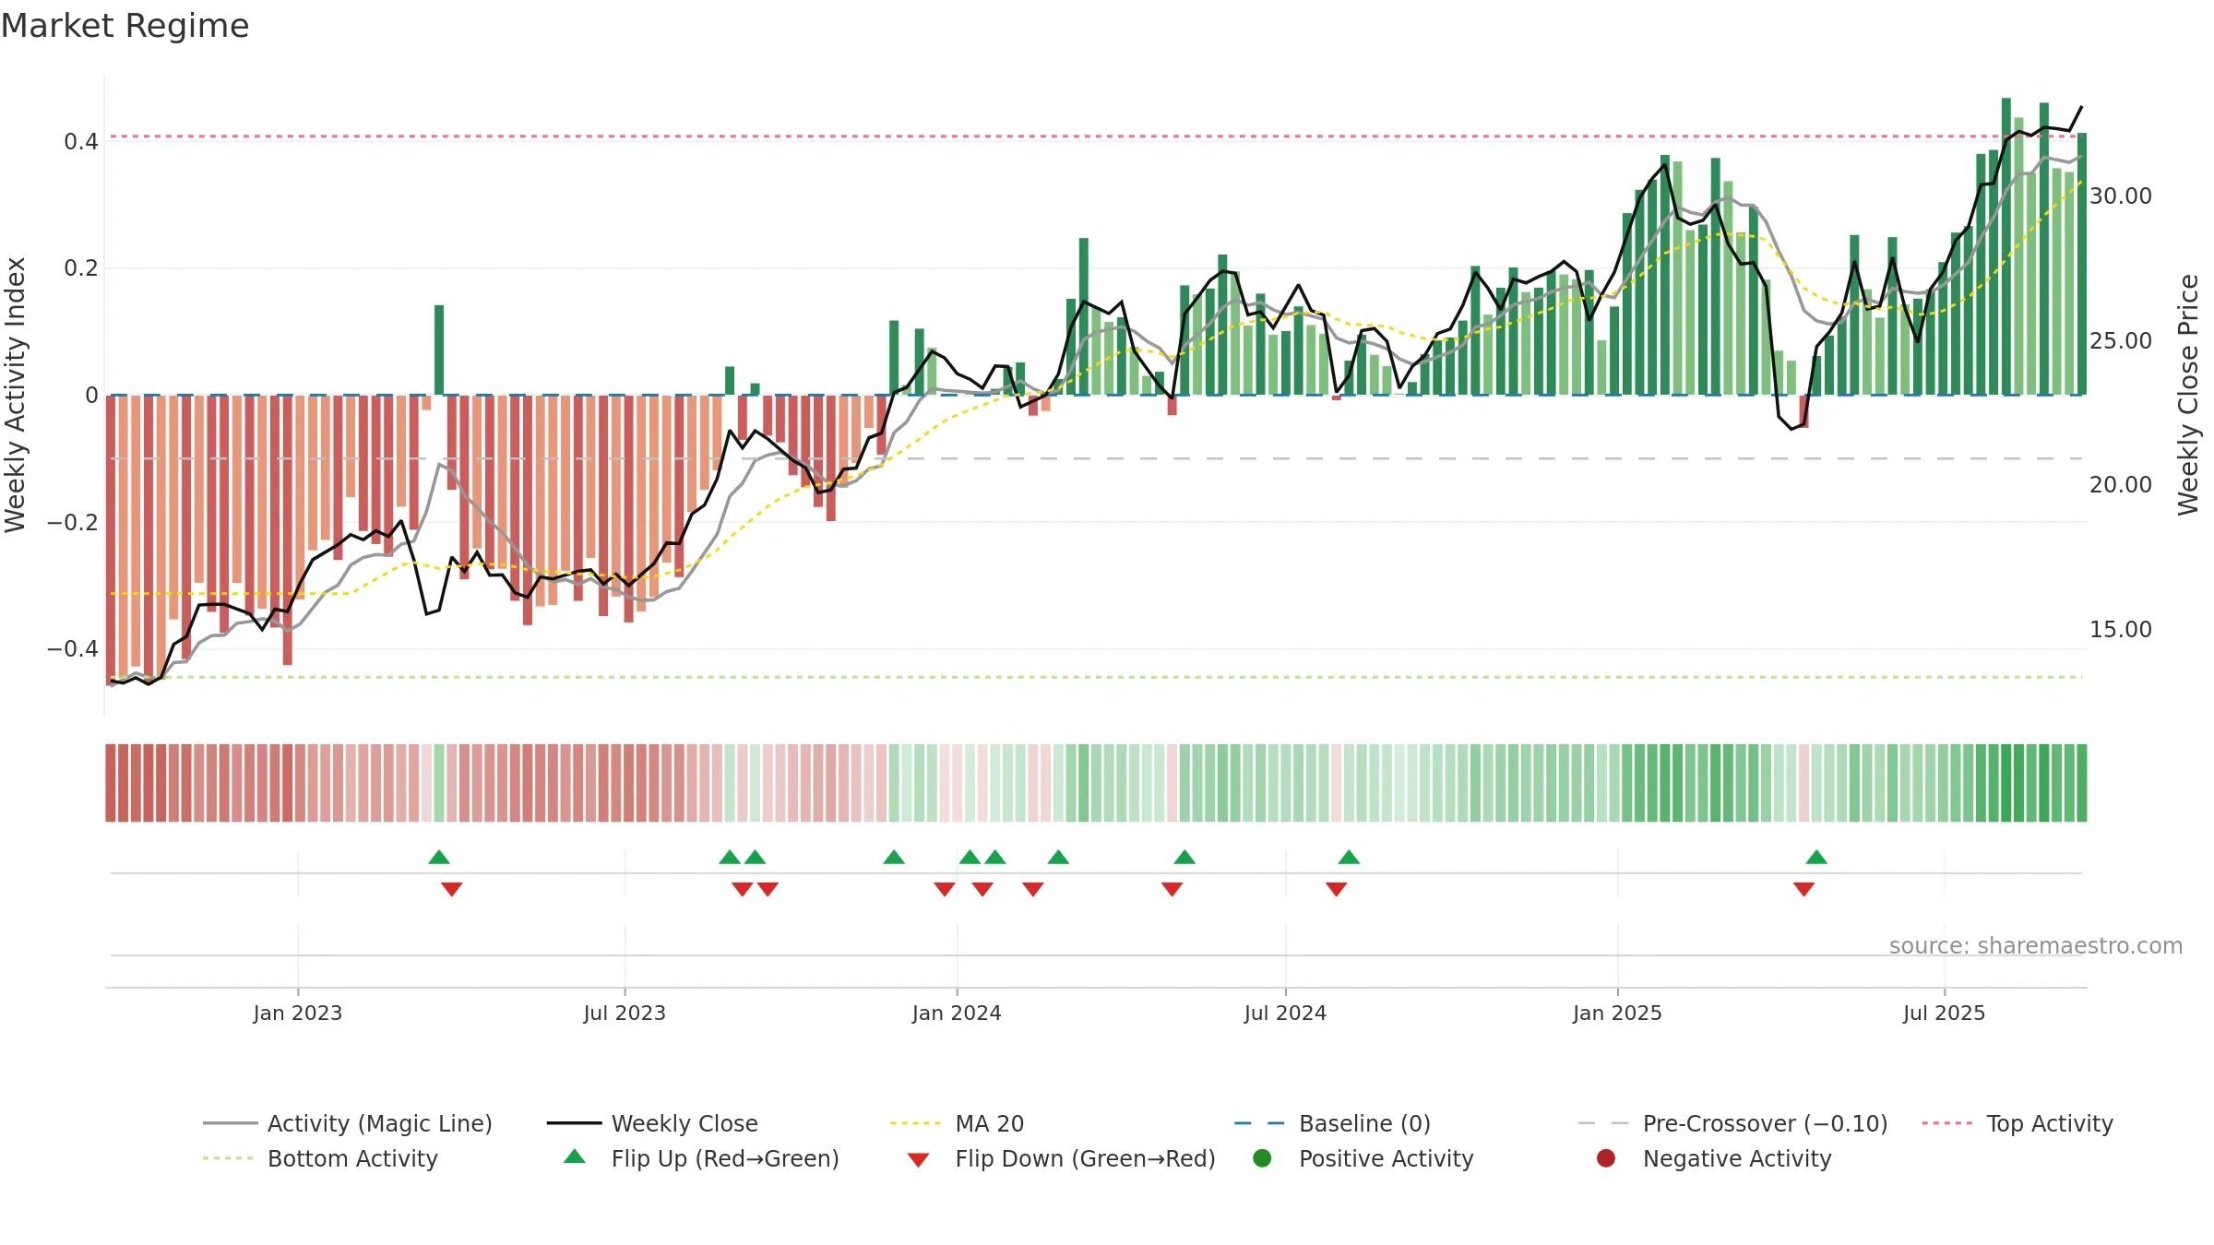This screenshot has height=1245, width=2214.
Task: Click the Weekly Activity Index axis title
Action: (x=16, y=395)
